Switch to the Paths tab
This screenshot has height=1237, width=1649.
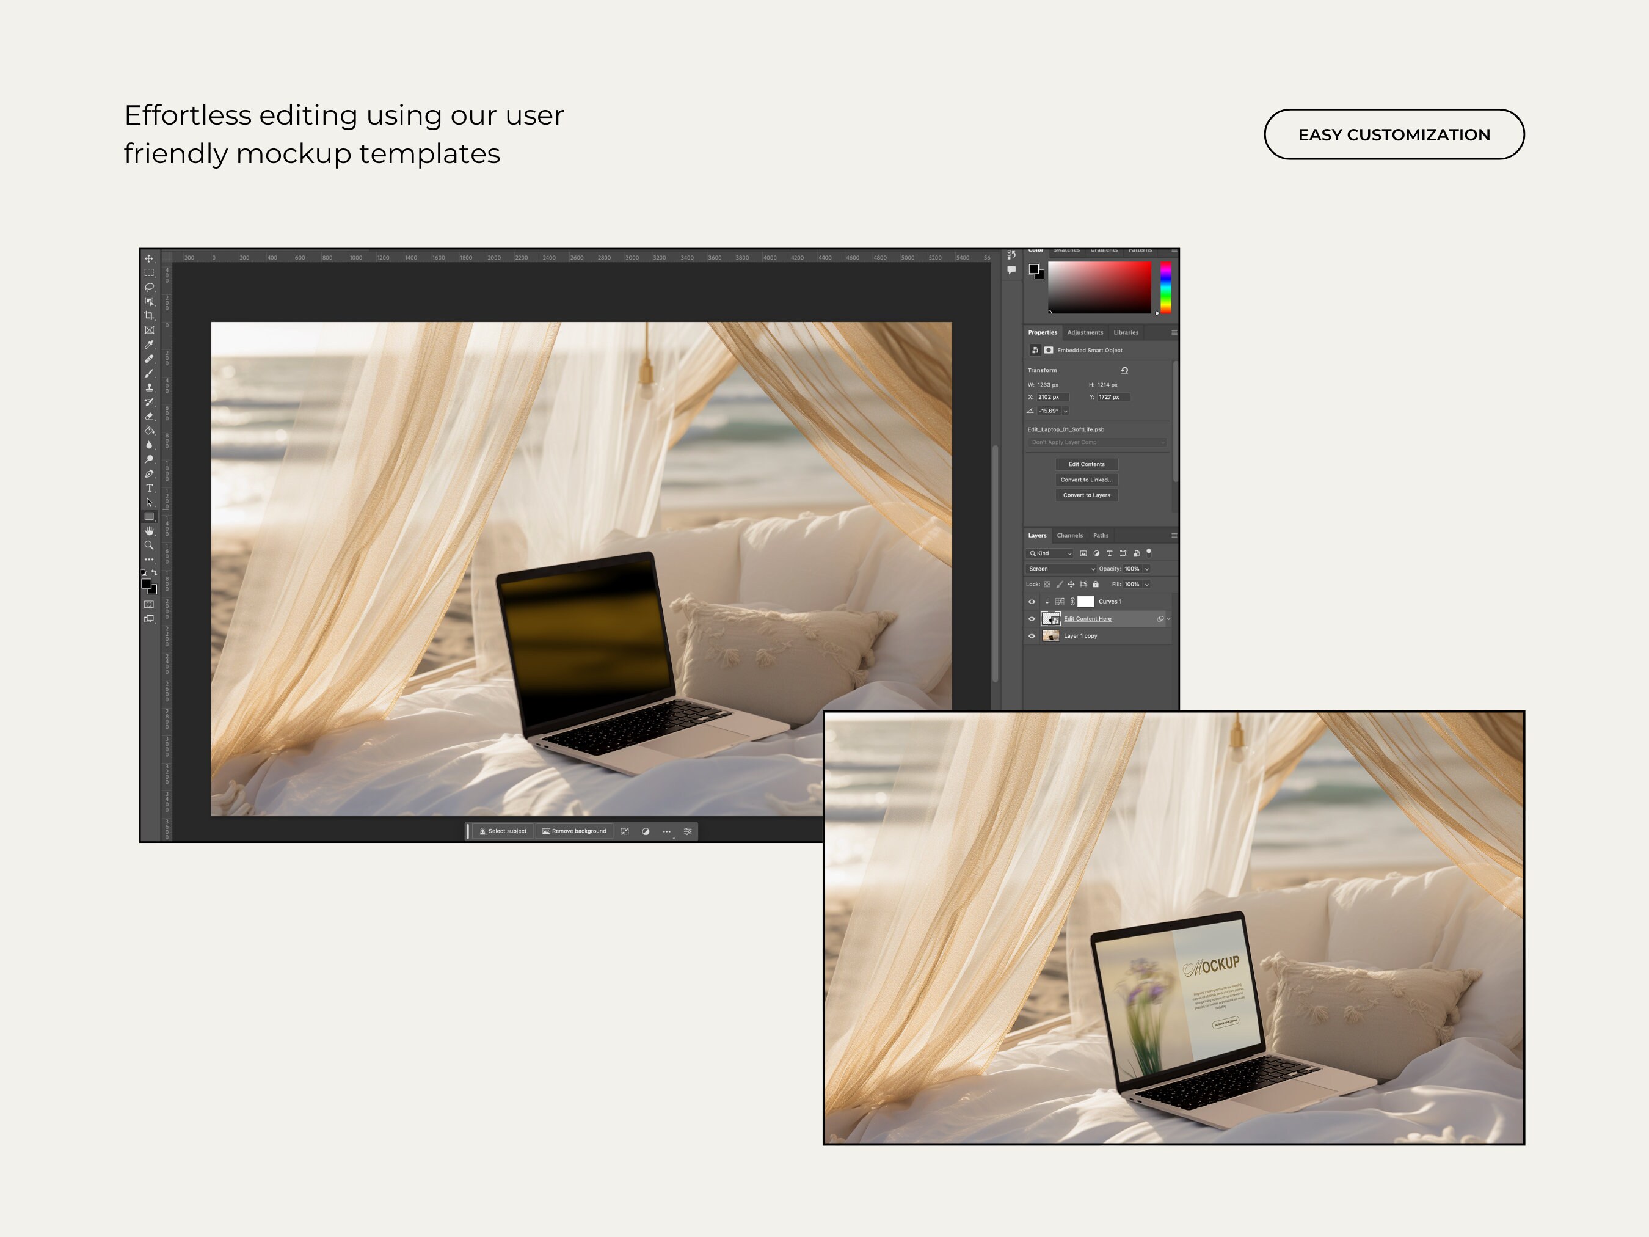(x=1101, y=535)
